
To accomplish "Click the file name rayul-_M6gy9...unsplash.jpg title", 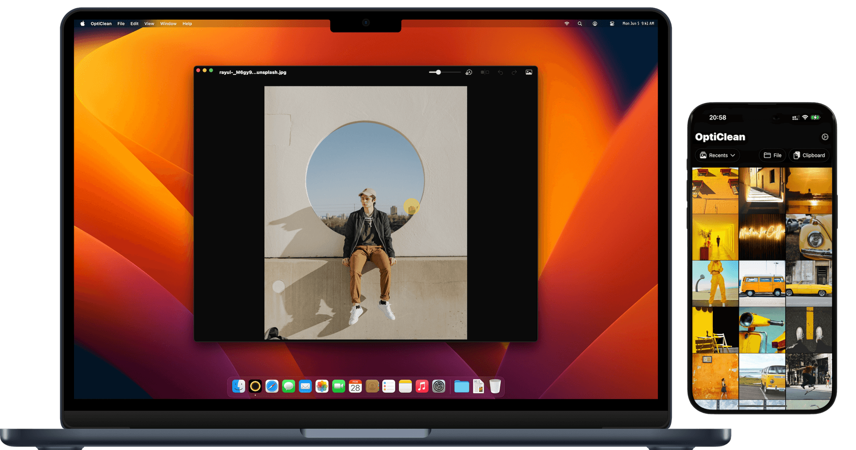I will 253,72.
